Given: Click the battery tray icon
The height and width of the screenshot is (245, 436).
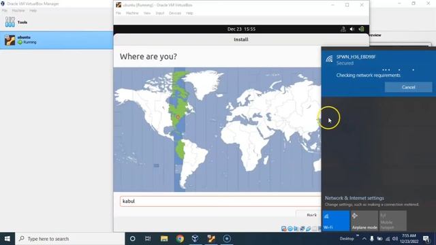Looking at the screenshot, I should (x=379, y=239).
